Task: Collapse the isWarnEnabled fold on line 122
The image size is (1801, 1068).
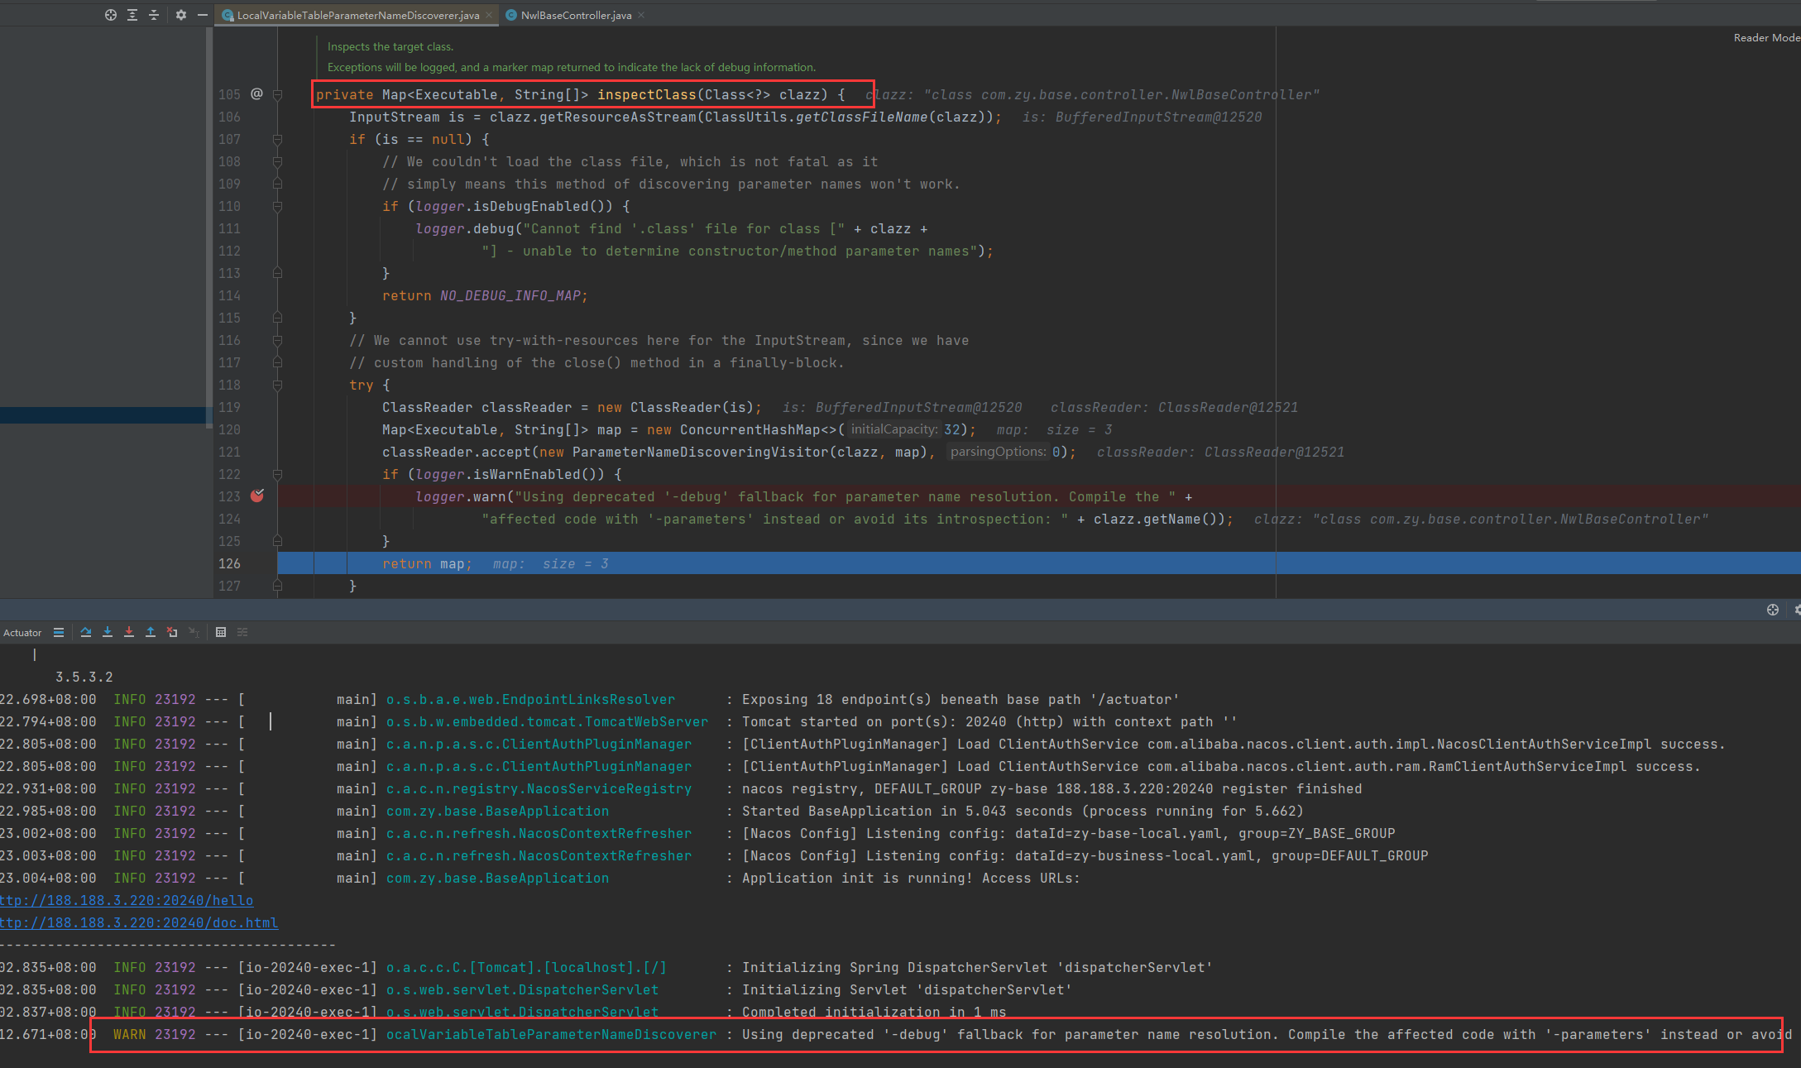Action: (278, 474)
